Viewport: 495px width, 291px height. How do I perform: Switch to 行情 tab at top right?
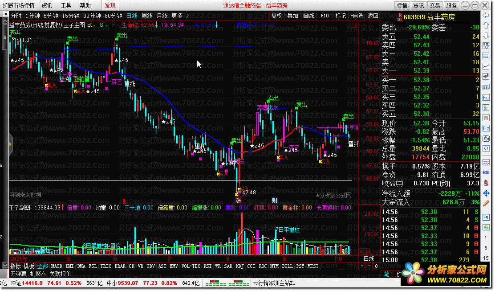point(402,5)
